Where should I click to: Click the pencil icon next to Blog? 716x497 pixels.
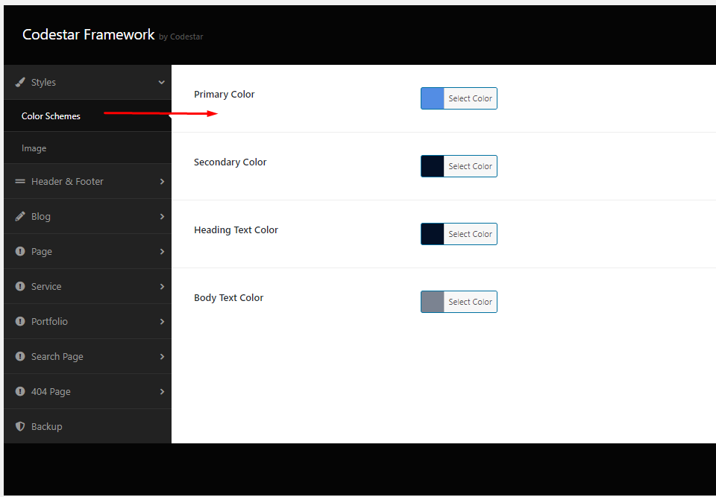20,217
